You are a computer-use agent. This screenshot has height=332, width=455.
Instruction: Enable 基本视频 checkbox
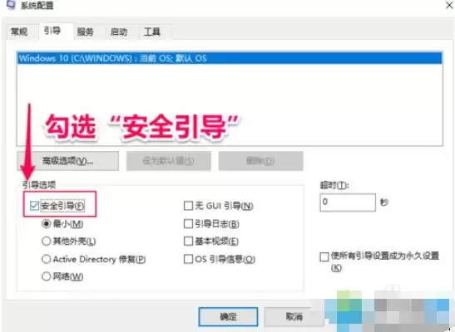[188, 241]
